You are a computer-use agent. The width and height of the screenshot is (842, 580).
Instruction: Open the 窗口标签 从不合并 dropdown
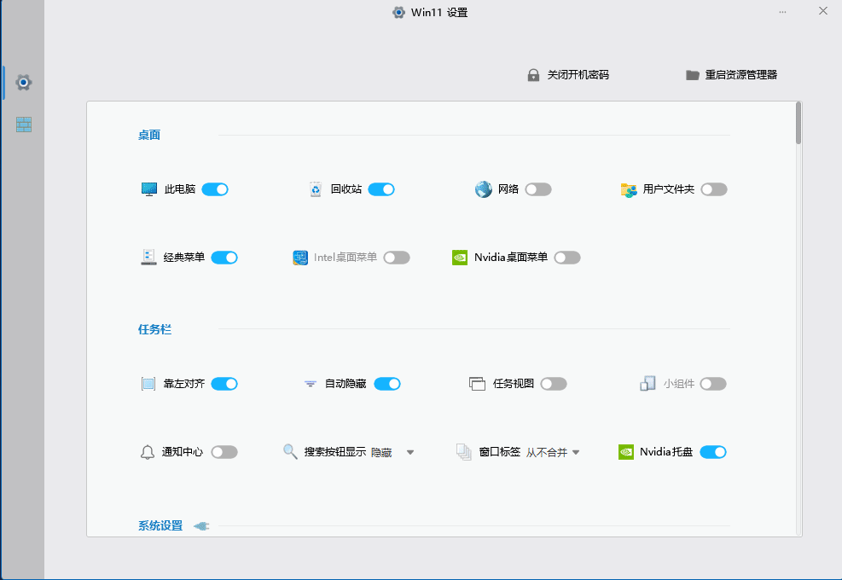(x=576, y=451)
